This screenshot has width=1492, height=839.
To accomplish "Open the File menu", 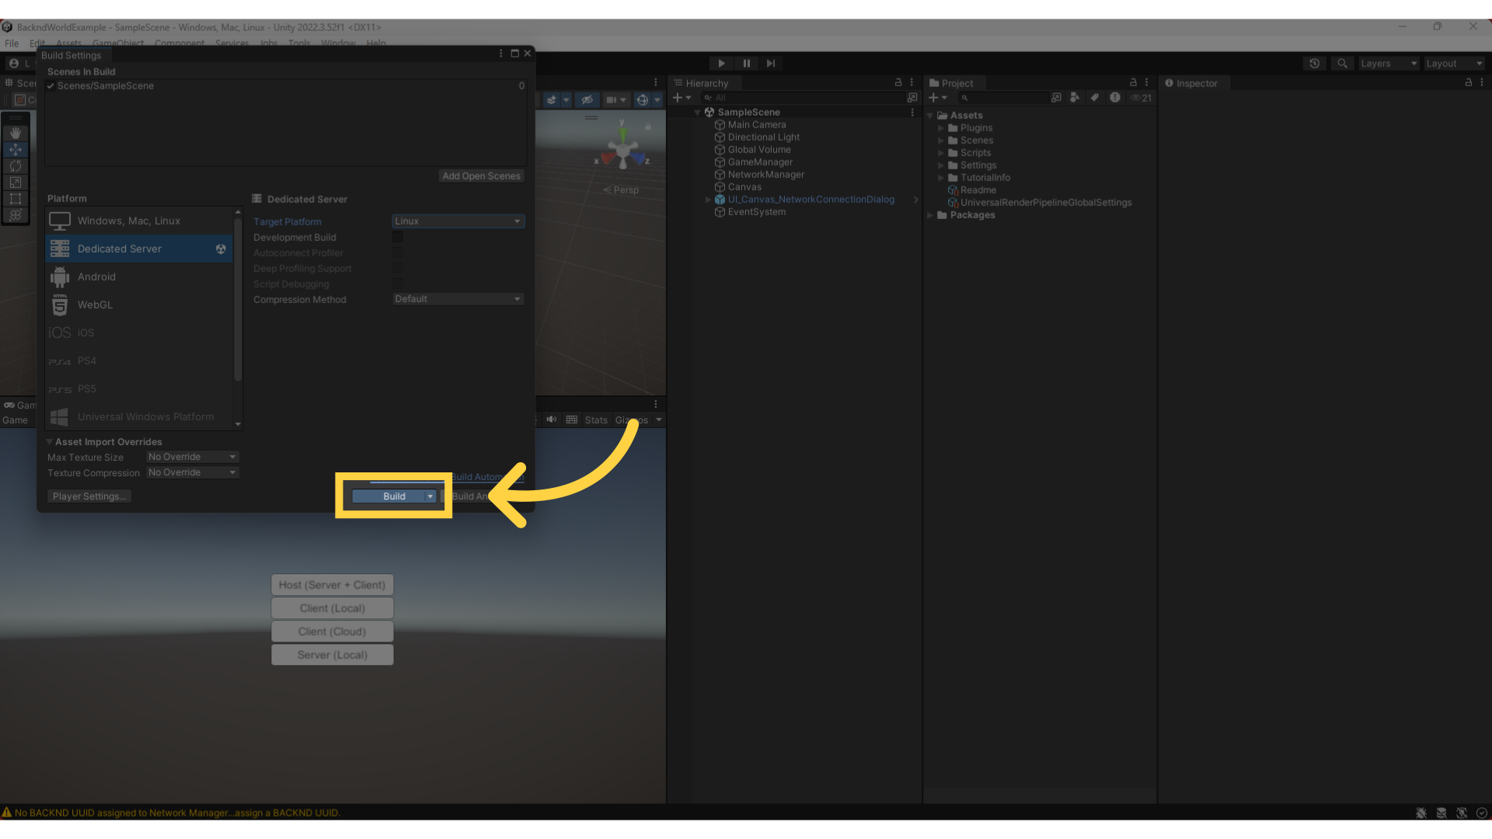I will tap(12, 43).
